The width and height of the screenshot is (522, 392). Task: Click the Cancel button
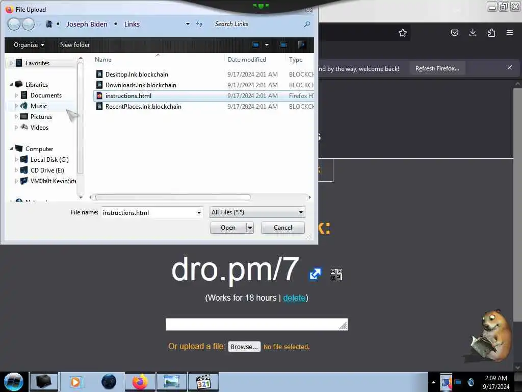[x=282, y=228]
